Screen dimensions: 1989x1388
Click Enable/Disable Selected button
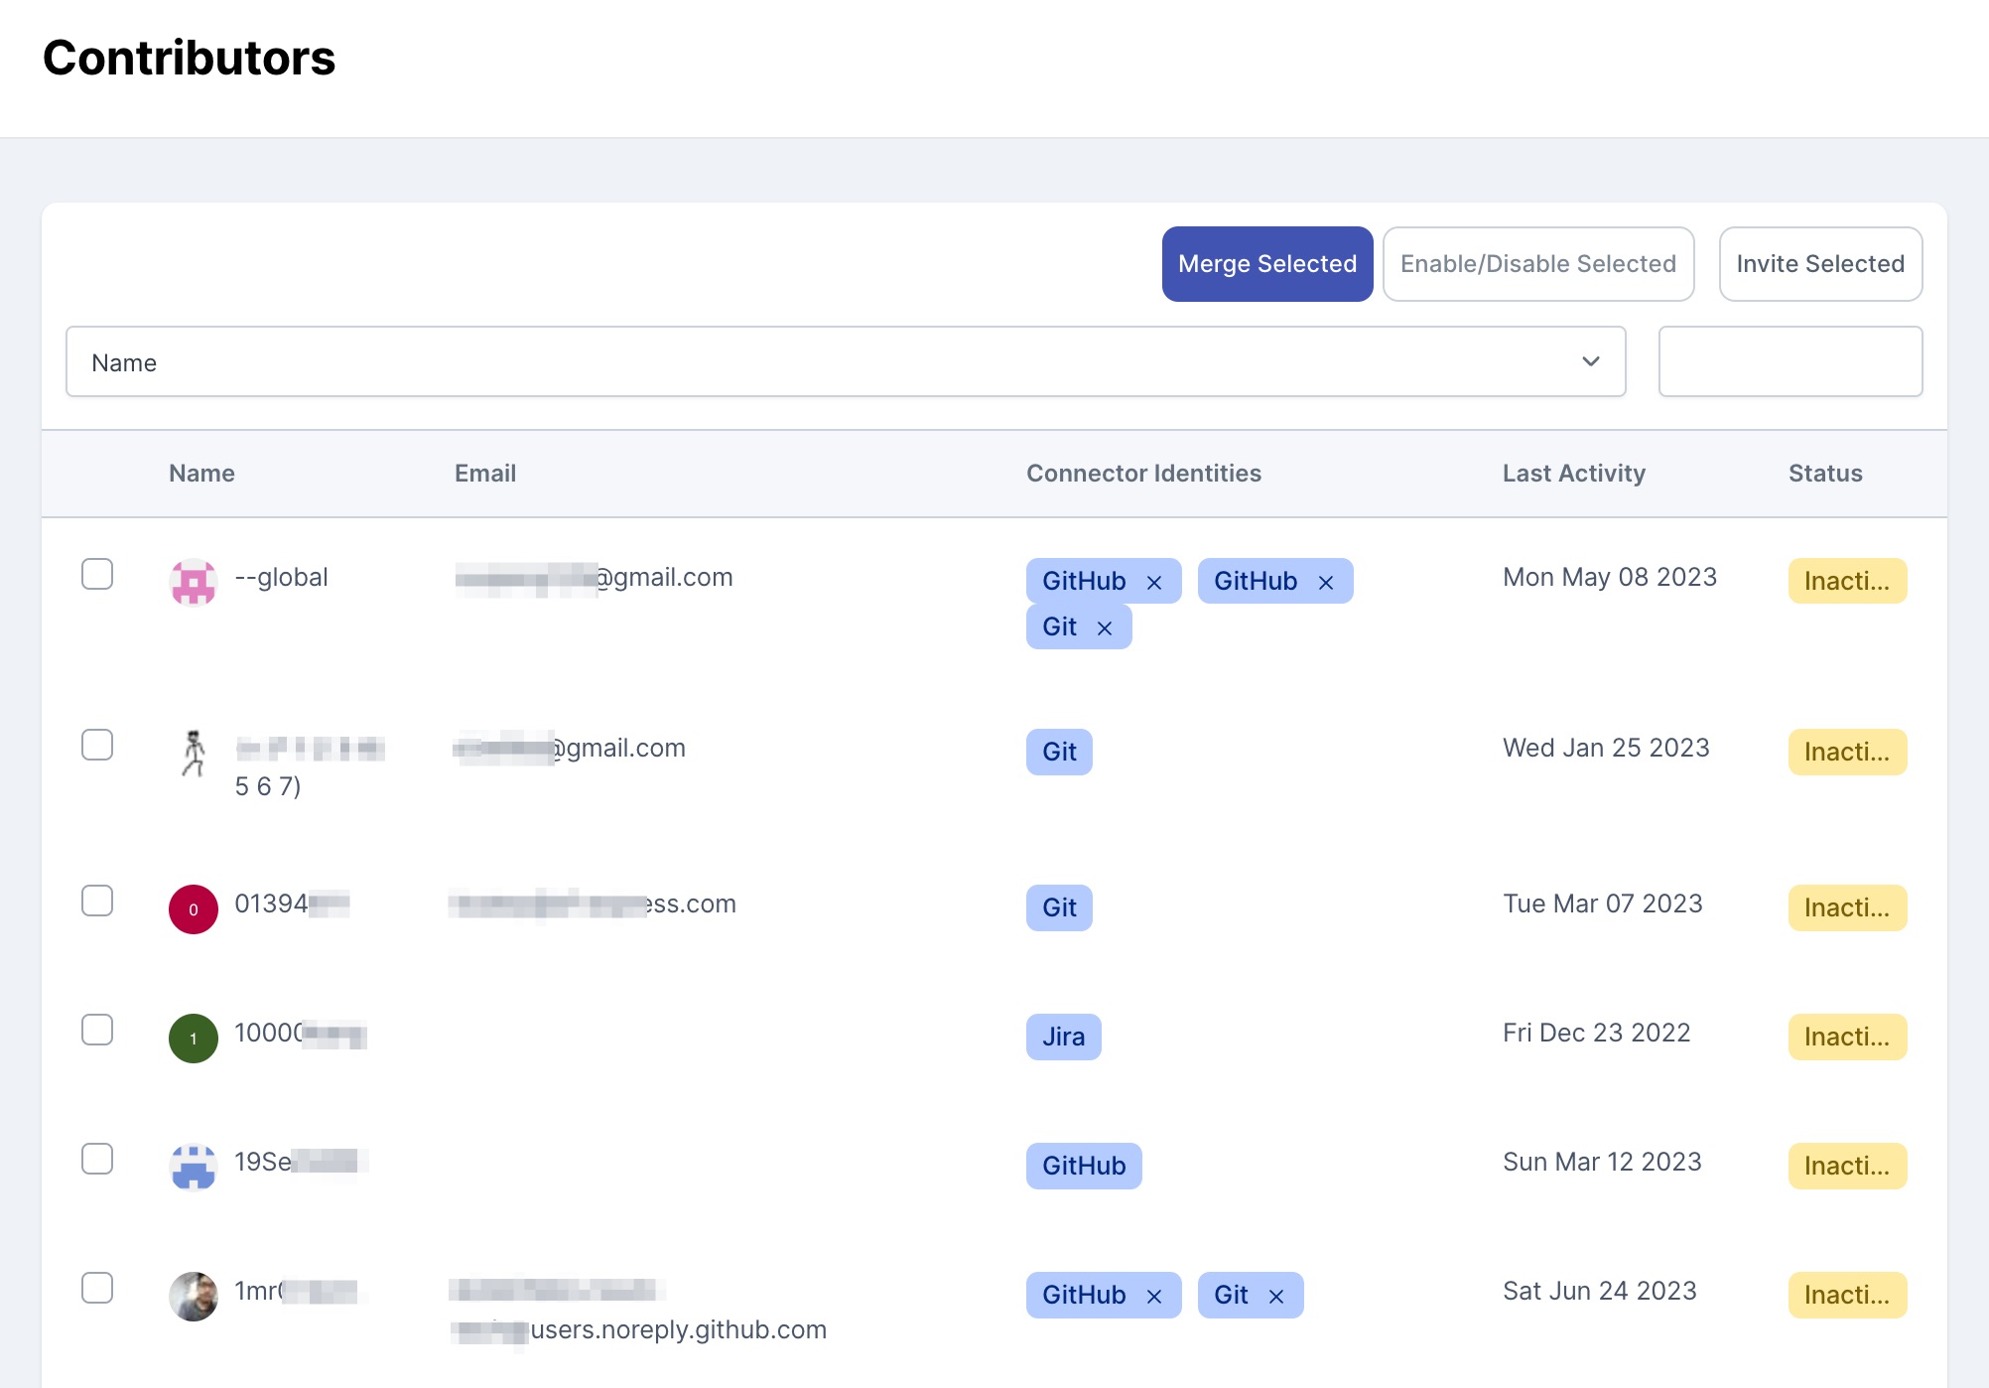coord(1537,264)
